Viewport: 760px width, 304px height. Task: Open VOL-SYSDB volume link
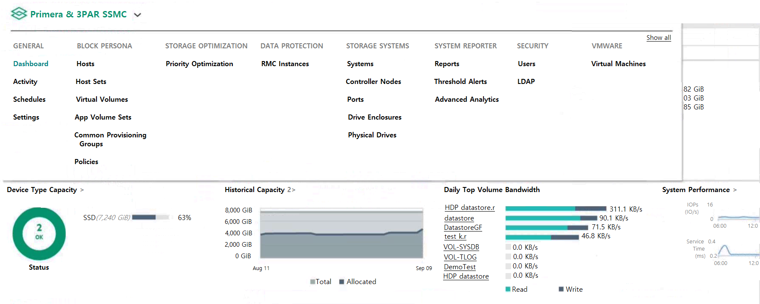461,247
